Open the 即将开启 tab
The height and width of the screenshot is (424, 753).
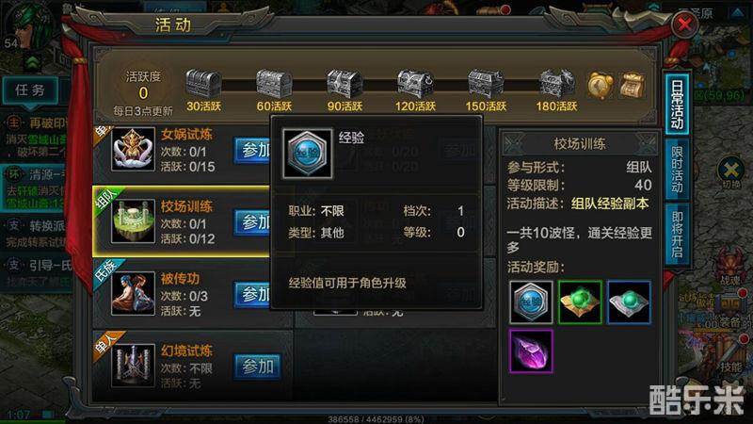[x=677, y=235]
